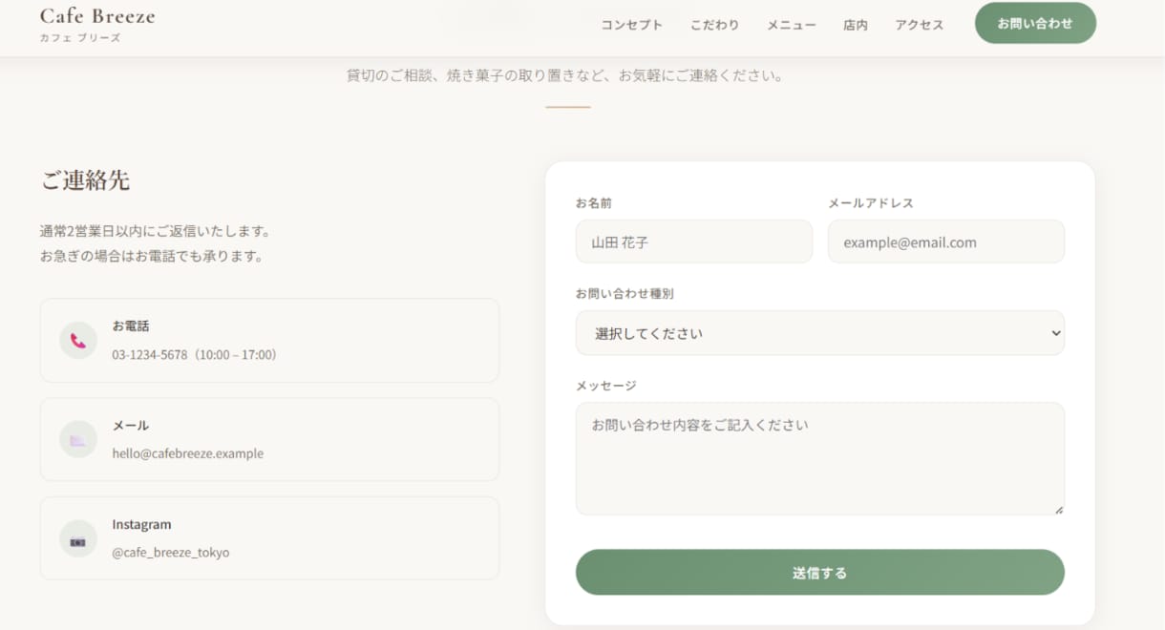The height and width of the screenshot is (630, 1165).
Task: Click the 通常2営業日以内にご返信いたします text
Action: click(x=156, y=231)
